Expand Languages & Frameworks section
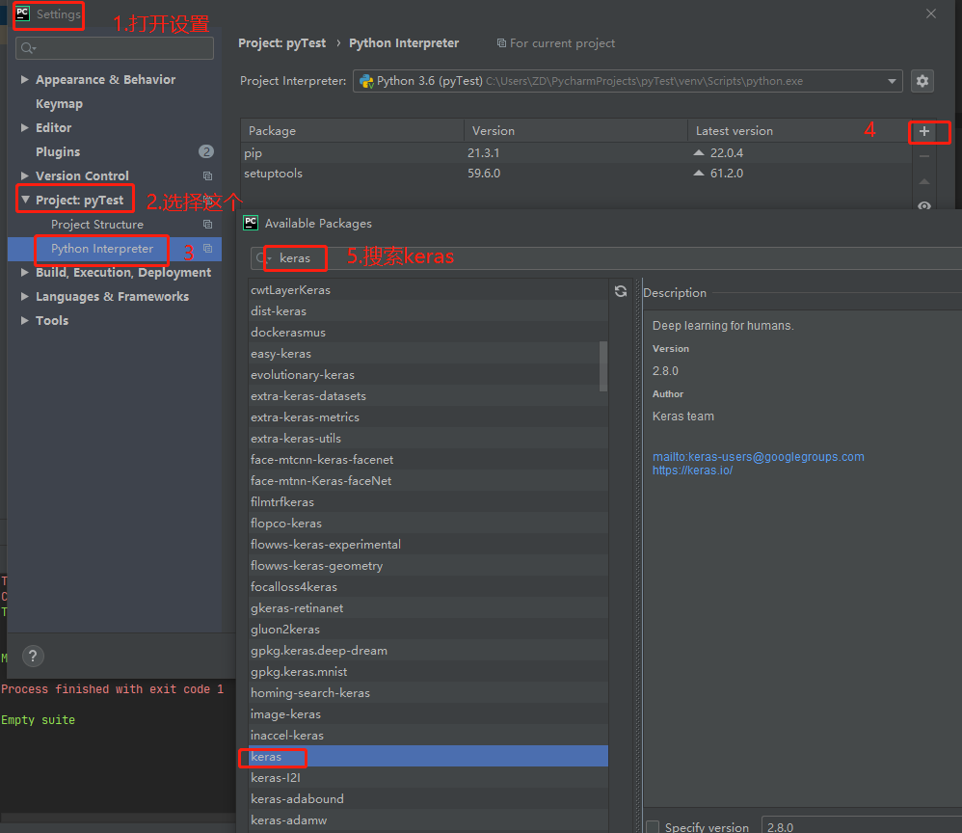The width and height of the screenshot is (962, 833). pyautogui.click(x=24, y=297)
